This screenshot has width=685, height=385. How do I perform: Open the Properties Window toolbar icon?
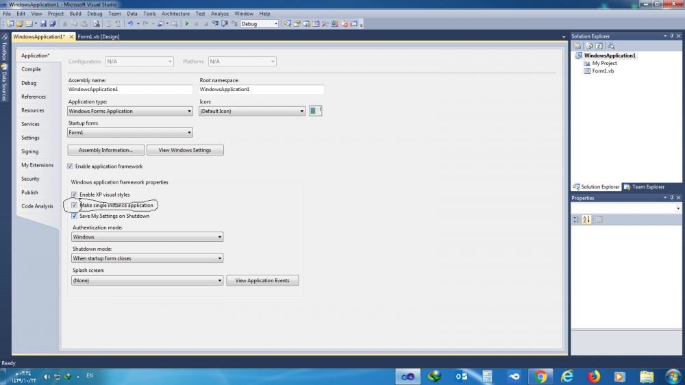[x=297, y=23]
